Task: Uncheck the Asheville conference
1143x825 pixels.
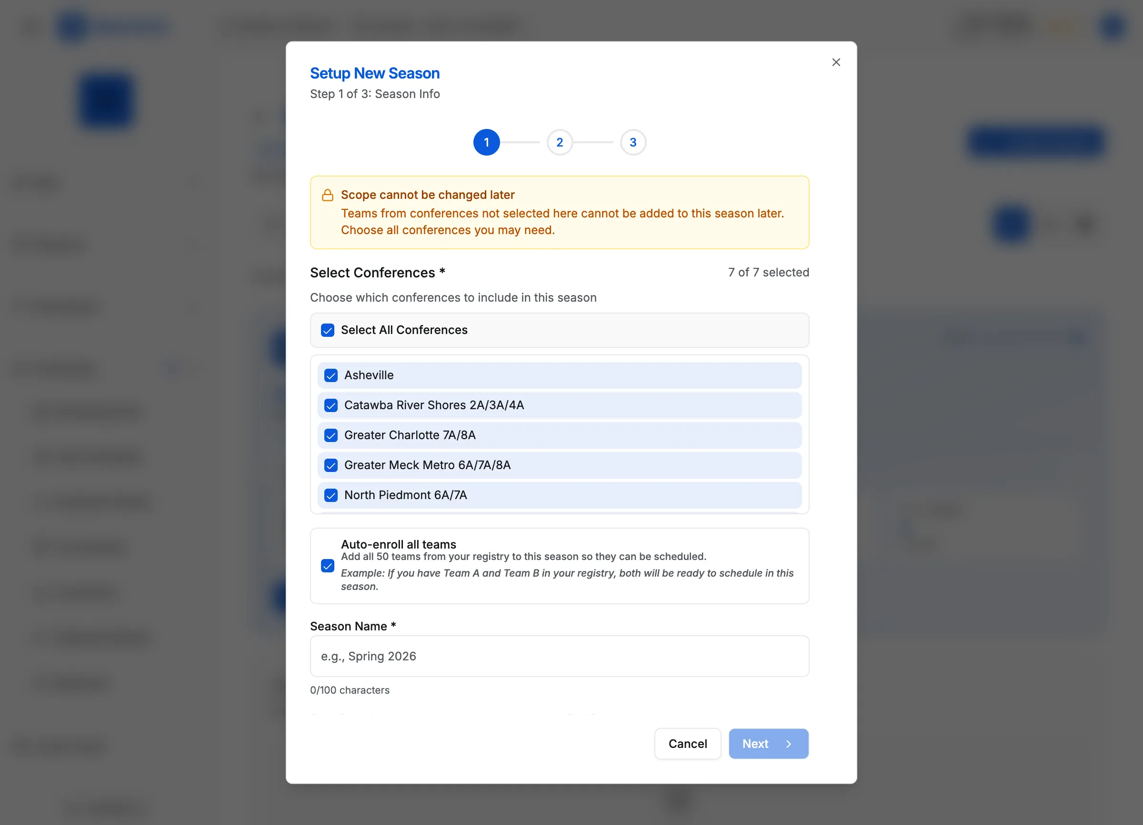Action: coord(331,375)
